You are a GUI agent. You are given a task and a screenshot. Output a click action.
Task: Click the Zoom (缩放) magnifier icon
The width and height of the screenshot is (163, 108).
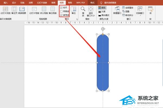[x=83, y=9]
